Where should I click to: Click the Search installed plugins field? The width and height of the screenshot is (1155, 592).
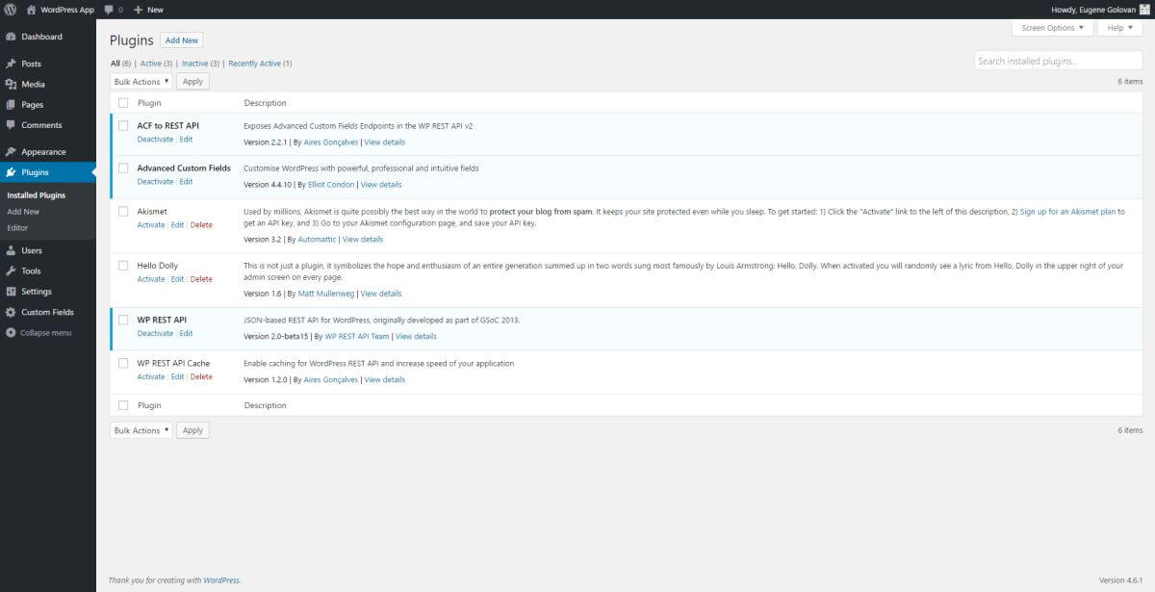click(x=1058, y=61)
